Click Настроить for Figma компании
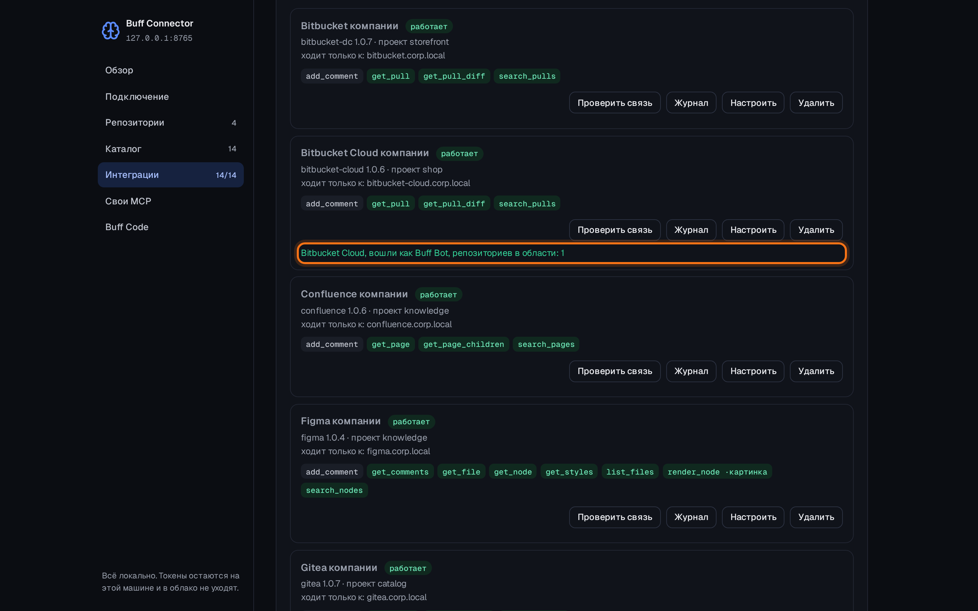Screen dimensions: 978x611 point(753,517)
